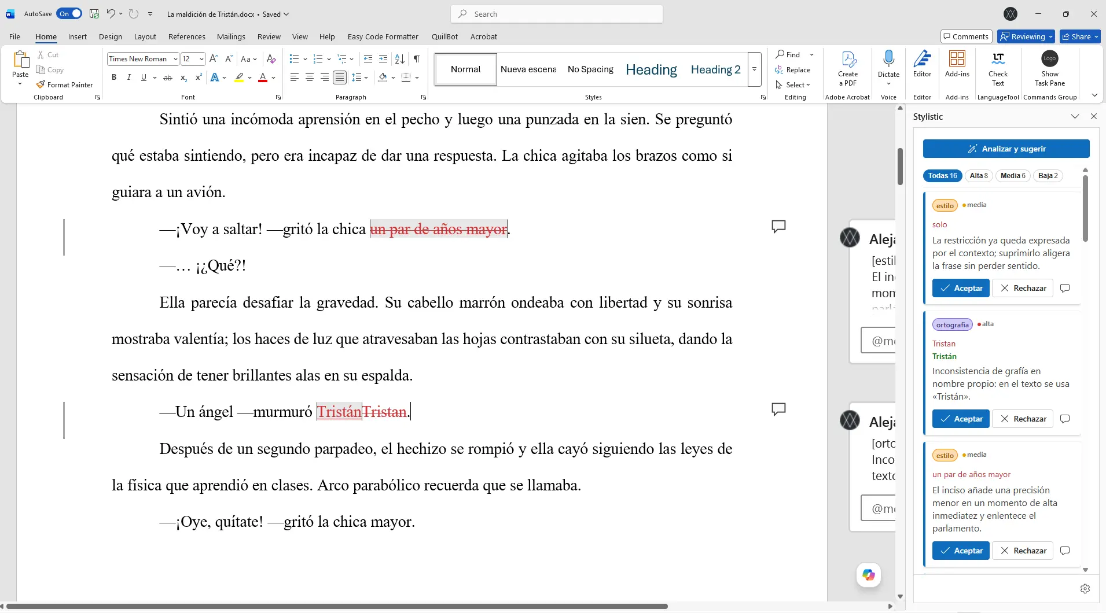Image resolution: width=1106 pixels, height=613 pixels.
Task: Open the File tab
Action: click(14, 36)
